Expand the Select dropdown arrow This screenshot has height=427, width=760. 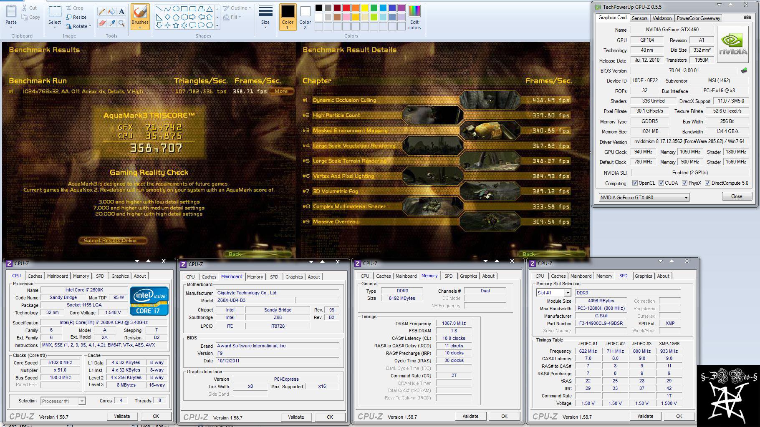click(55, 28)
